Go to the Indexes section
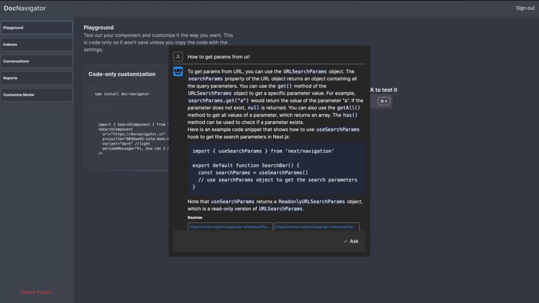The height and width of the screenshot is (303, 539). (x=37, y=45)
